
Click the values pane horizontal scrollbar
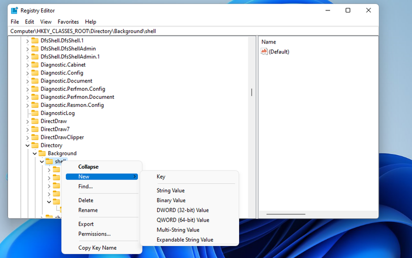coord(286,214)
